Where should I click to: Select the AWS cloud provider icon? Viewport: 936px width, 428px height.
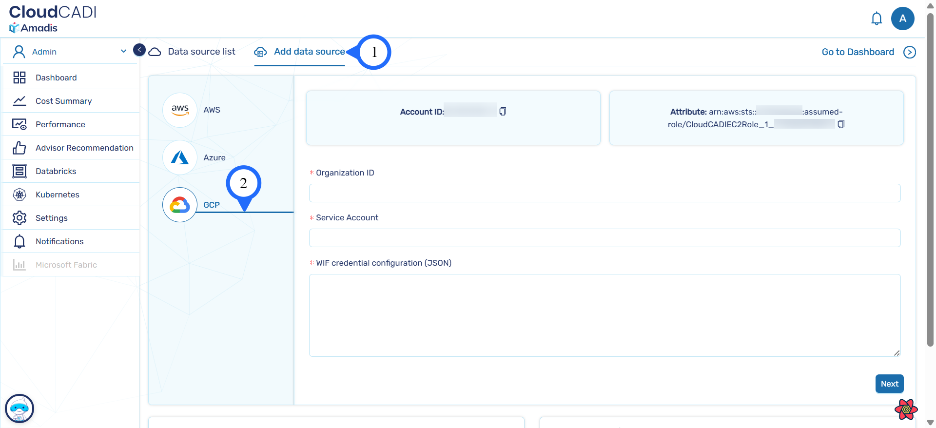[x=180, y=110]
